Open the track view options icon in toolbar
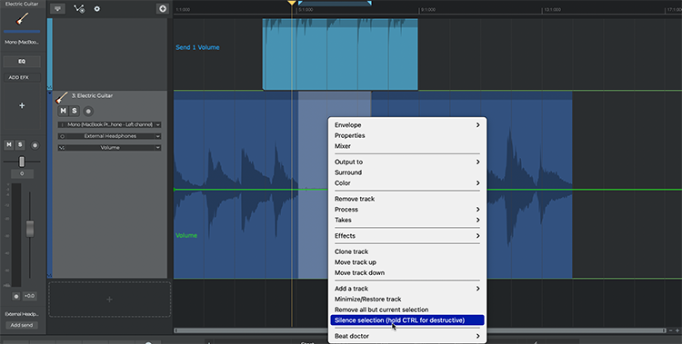Viewport: 682px width, 344px height. (x=57, y=9)
